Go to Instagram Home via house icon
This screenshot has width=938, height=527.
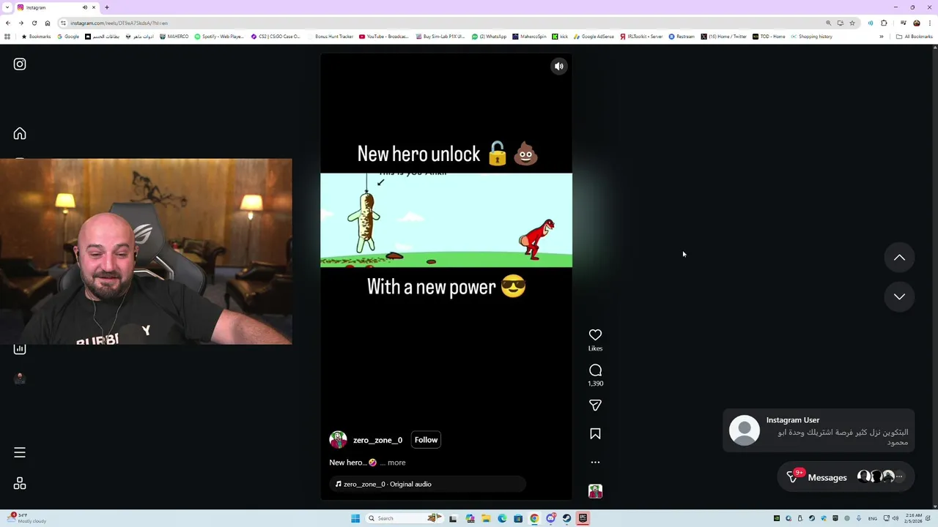click(20, 133)
